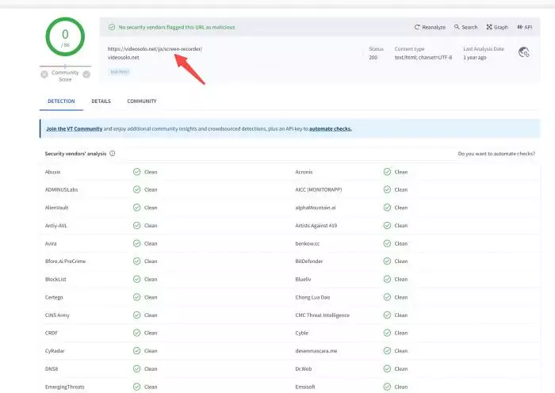Click the Dr.Web vendor name
This screenshot has width=555, height=393.
point(304,368)
